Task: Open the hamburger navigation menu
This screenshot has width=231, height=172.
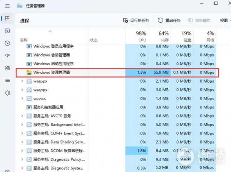Action: point(7,6)
